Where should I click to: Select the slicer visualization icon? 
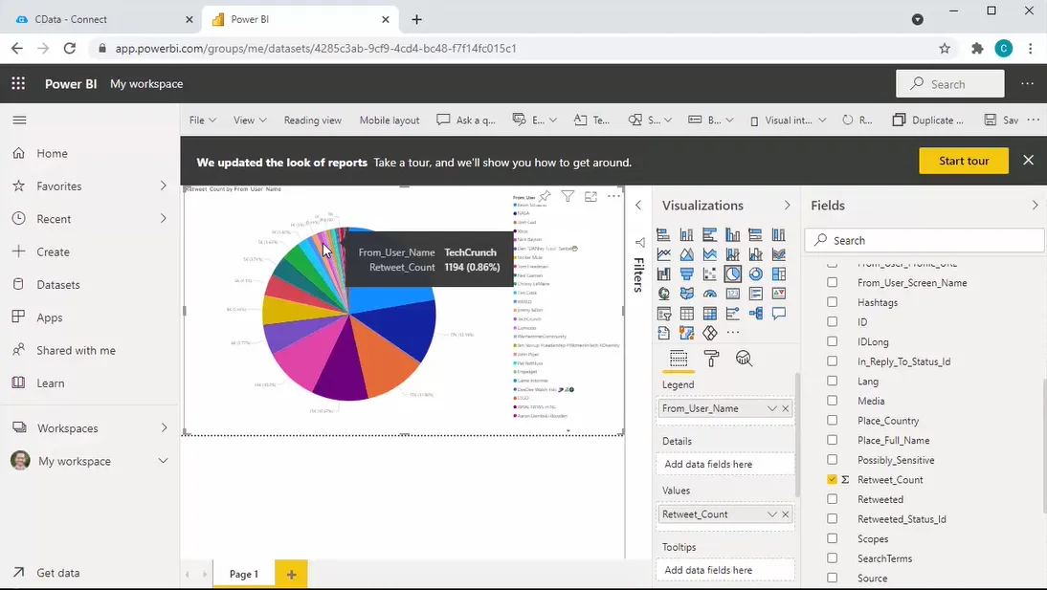(664, 313)
